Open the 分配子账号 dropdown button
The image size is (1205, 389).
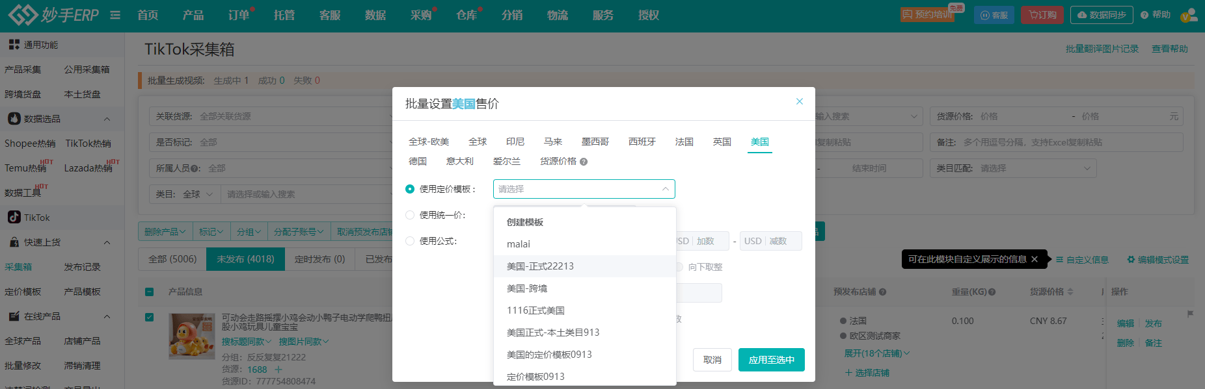click(x=299, y=232)
